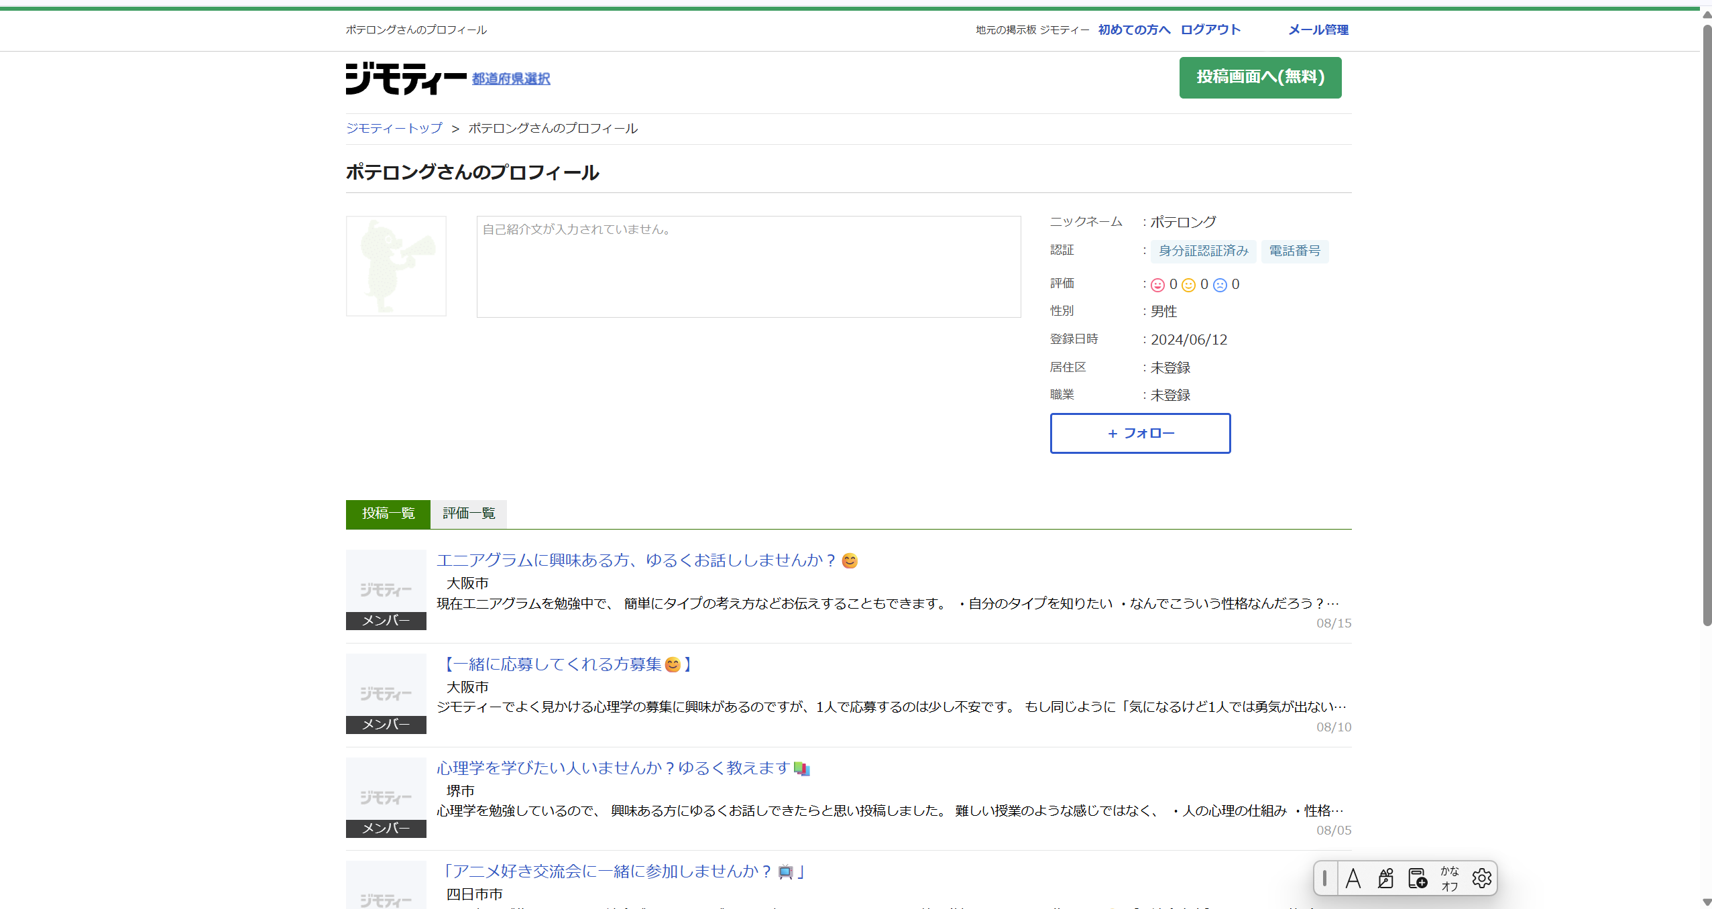The image size is (1712, 909).
Task: Click the page vertical scrollbar thumb
Action: point(1707,325)
